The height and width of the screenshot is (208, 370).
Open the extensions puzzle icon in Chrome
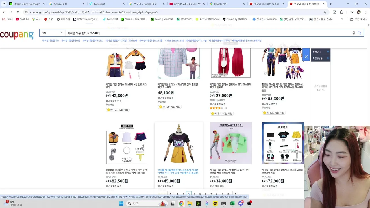pyautogui.click(x=341, y=12)
